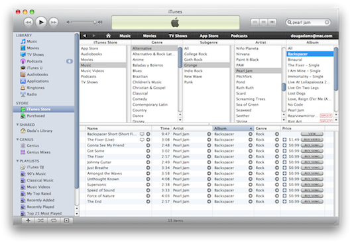Switch to Cover Flow view mode
This screenshot has width=352, height=243.
point(272,23)
